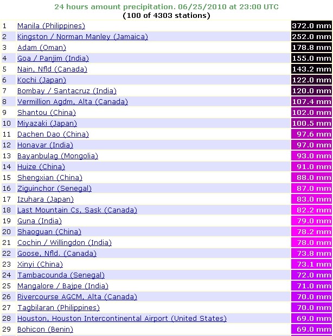Open the Manila (Philippines) station link
The width and height of the screenshot is (333, 336).
[x=51, y=26]
